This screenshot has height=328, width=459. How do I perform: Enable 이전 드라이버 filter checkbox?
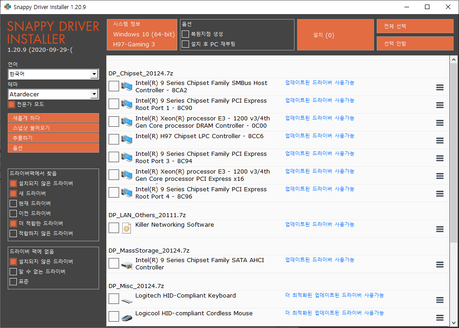(x=13, y=214)
